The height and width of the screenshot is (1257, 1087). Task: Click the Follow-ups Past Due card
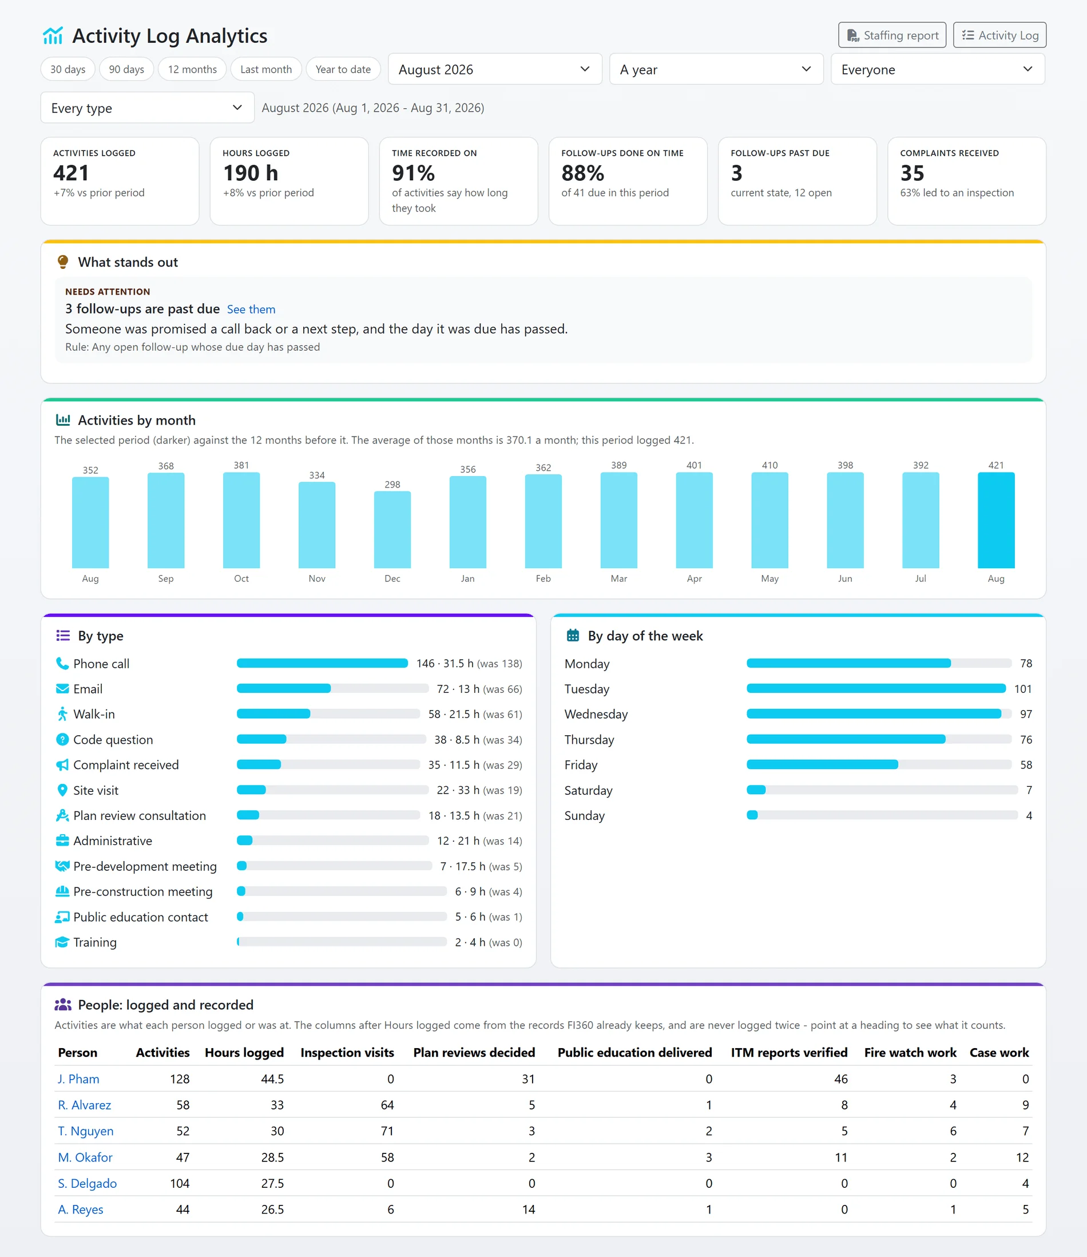tap(797, 181)
